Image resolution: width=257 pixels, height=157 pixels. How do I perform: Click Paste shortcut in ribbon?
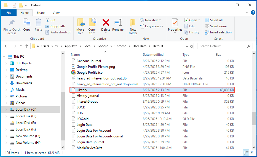(58, 32)
